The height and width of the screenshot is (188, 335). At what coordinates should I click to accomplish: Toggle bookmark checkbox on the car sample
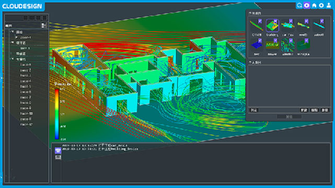pos(291,21)
